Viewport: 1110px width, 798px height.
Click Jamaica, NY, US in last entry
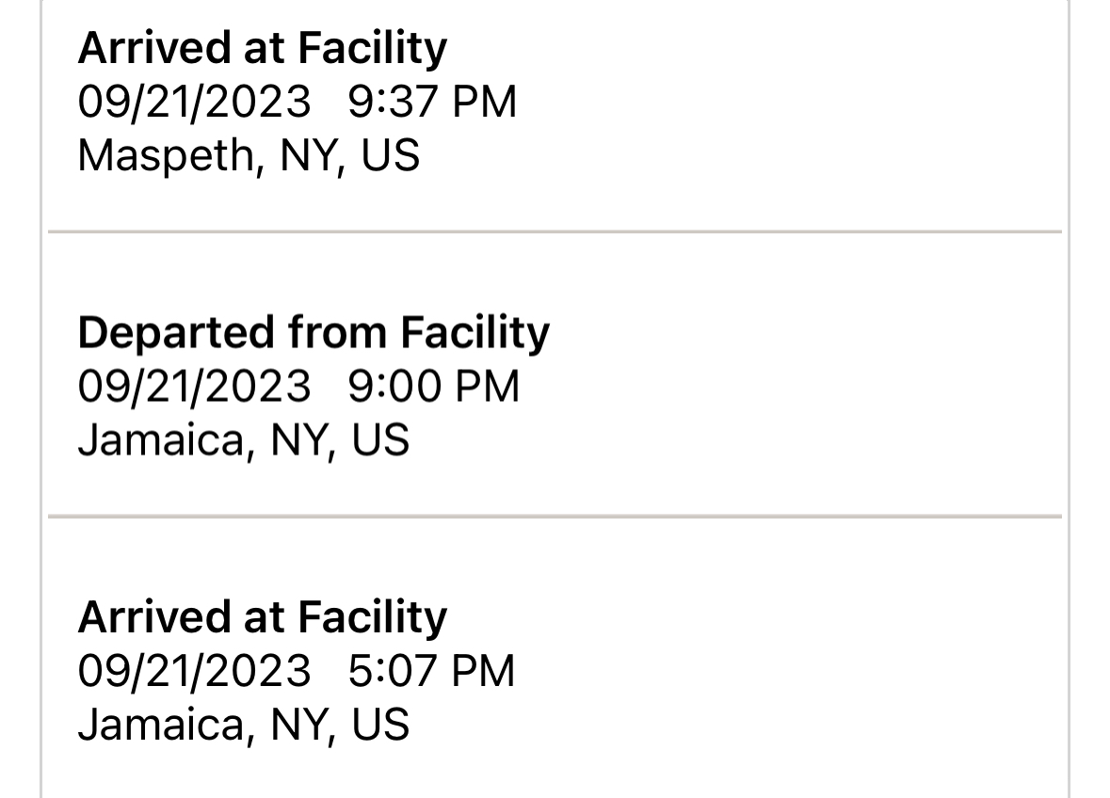pos(244,725)
